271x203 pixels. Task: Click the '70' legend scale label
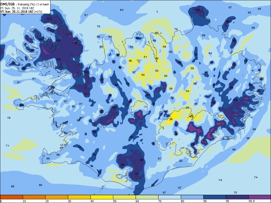point(160,201)
